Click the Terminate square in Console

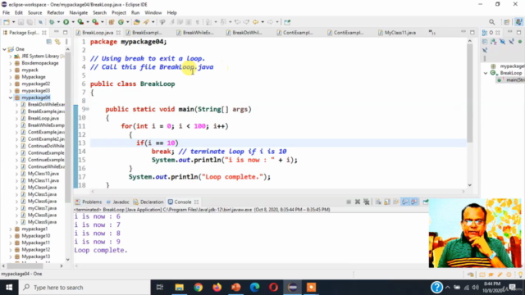(349, 202)
